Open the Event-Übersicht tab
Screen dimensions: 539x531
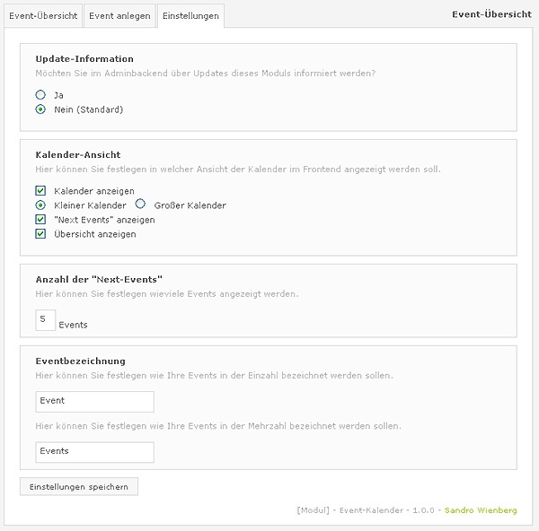coord(42,16)
